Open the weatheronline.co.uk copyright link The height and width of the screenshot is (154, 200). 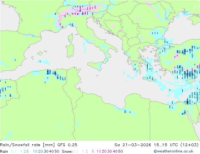pyautogui.click(x=174, y=151)
